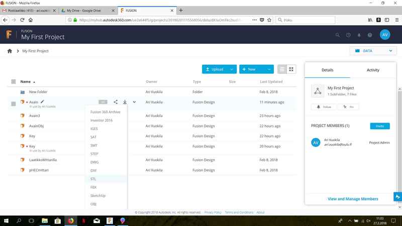This screenshot has height=226, width=402.
Task: Click the AvainObj design icon
Action: coord(23,126)
